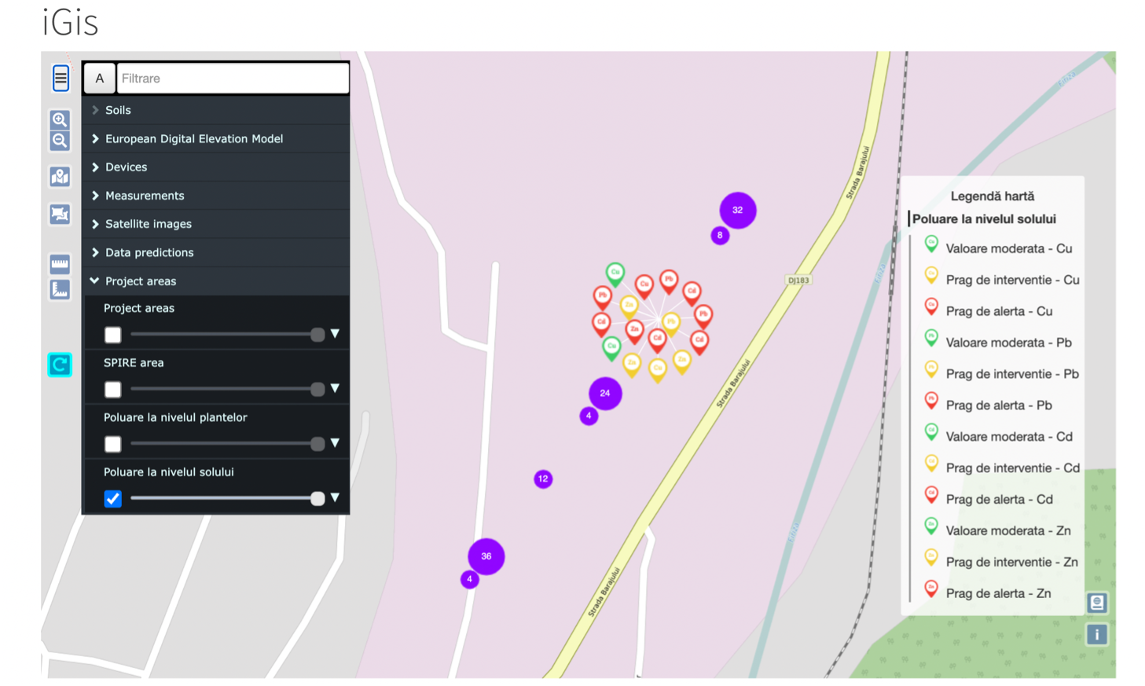The height and width of the screenshot is (686, 1145).
Task: Check the SPIRE area layer checkbox
Action: tap(113, 390)
